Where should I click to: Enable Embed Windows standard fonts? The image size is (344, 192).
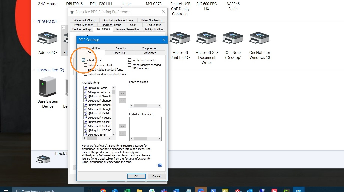86,74
